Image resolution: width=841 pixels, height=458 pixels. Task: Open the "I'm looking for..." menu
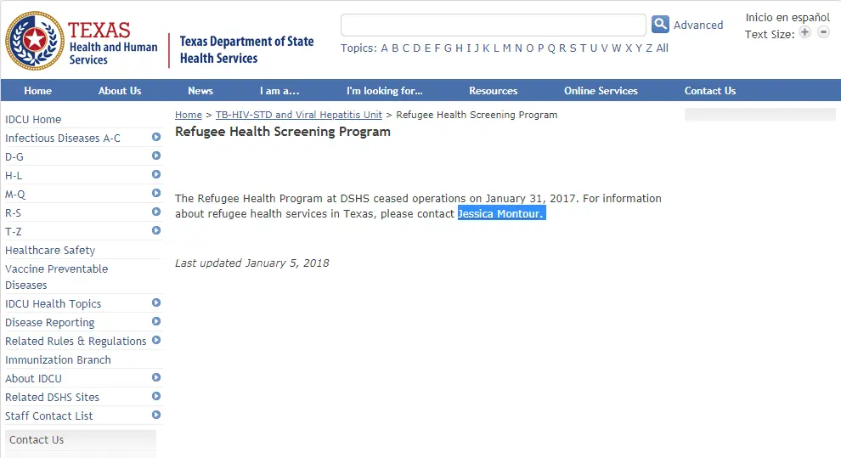click(384, 91)
